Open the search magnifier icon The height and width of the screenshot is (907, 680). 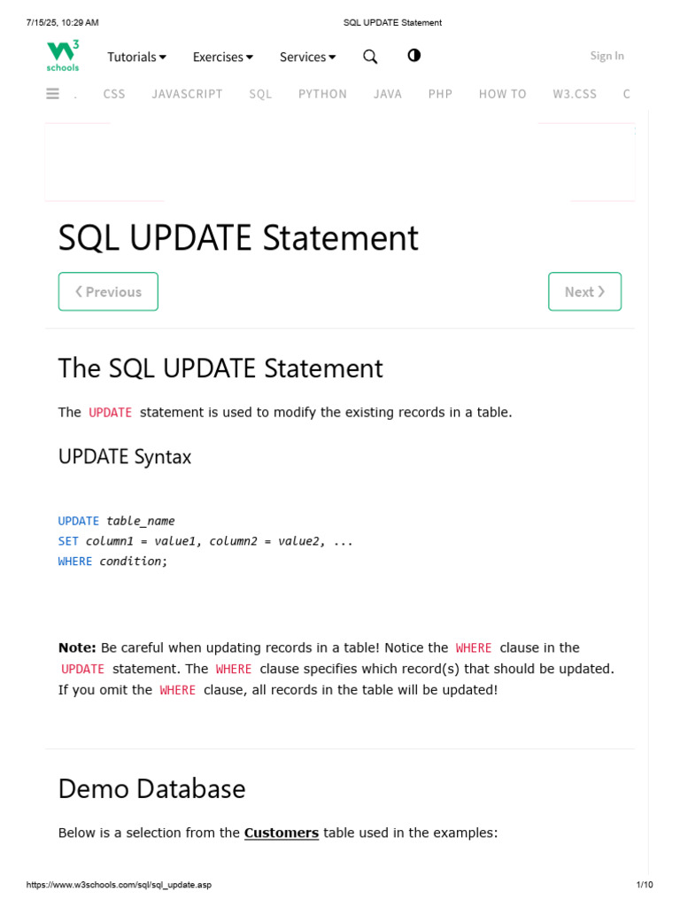[370, 57]
